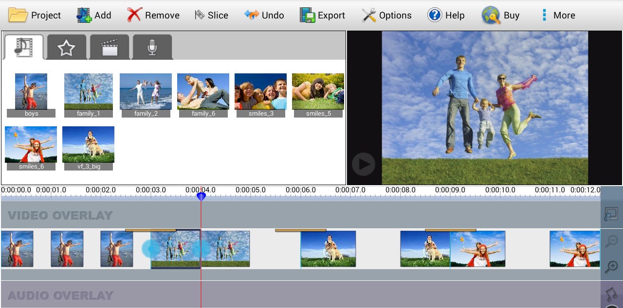Select the last smiles clip at 0:00:11.0
The image size is (623, 308).
[575, 249]
